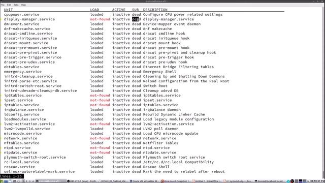The width and height of the screenshot is (325, 183).
Task: Open the Help menu
Action: coord(23,5)
